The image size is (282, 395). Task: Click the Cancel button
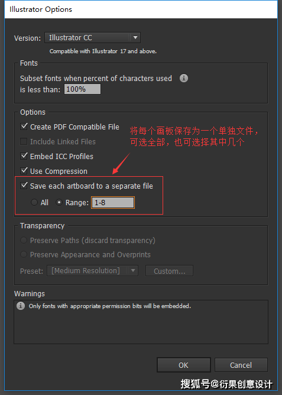coord(241,365)
